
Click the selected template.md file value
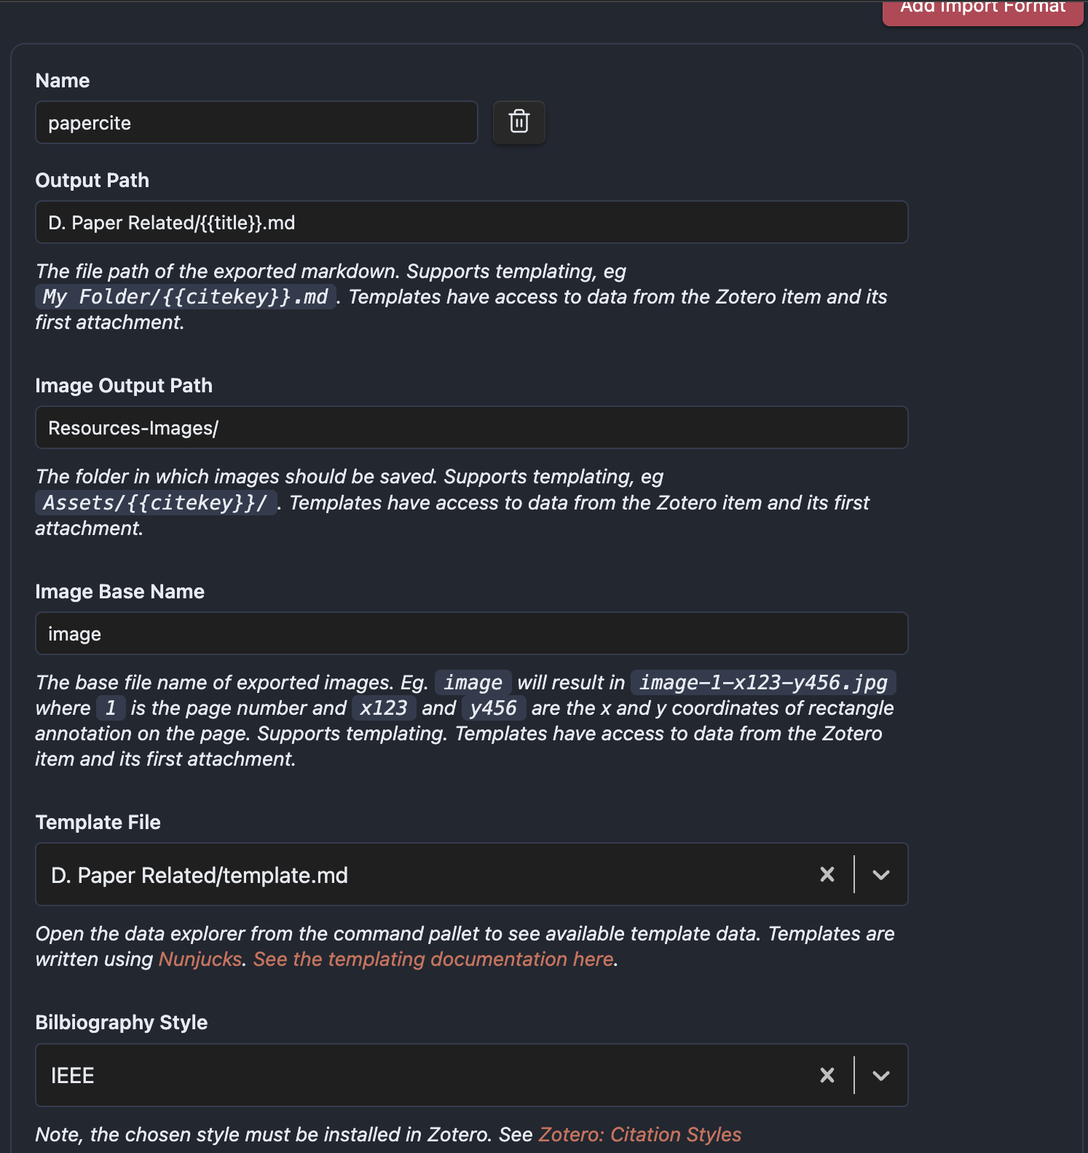tap(200, 875)
